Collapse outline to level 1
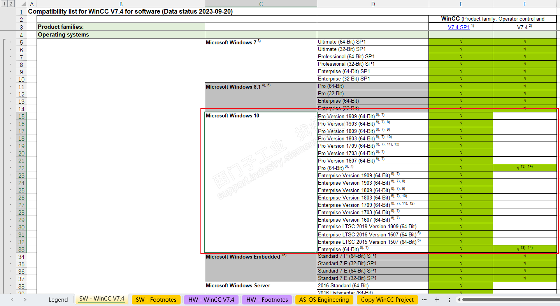The image size is (560, 306). coord(4,4)
